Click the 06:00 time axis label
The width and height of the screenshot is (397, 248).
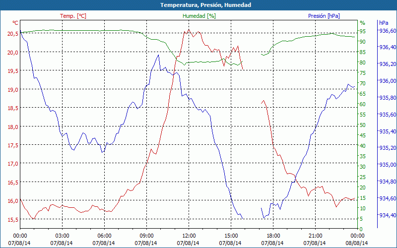click(104, 236)
